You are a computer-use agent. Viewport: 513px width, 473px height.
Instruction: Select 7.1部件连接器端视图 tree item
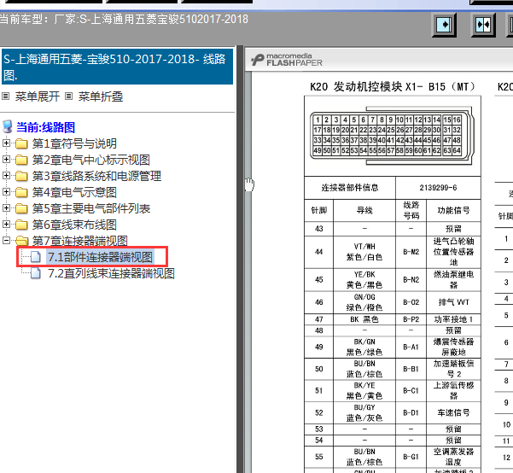(101, 257)
